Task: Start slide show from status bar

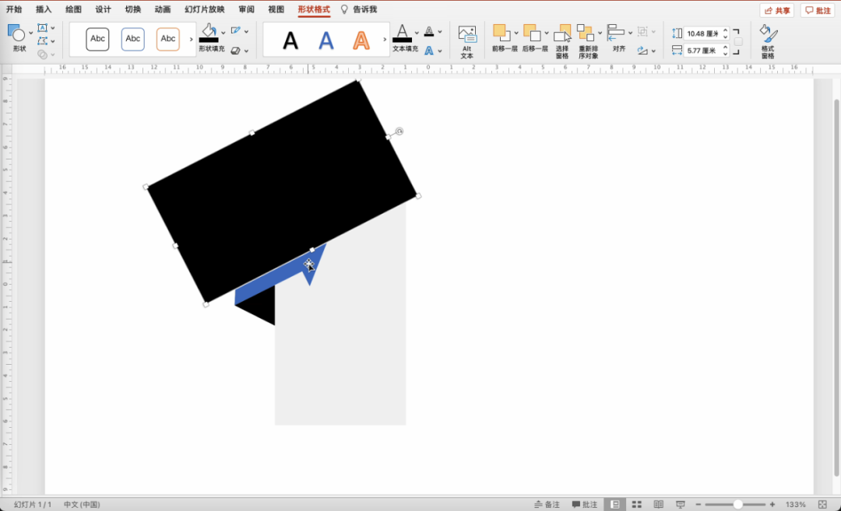Action: [680, 505]
